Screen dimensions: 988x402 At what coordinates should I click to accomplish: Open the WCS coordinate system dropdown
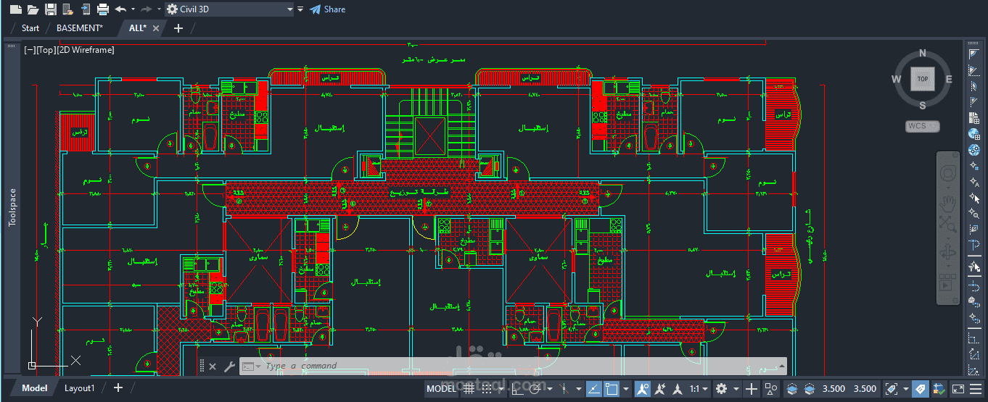point(923,126)
